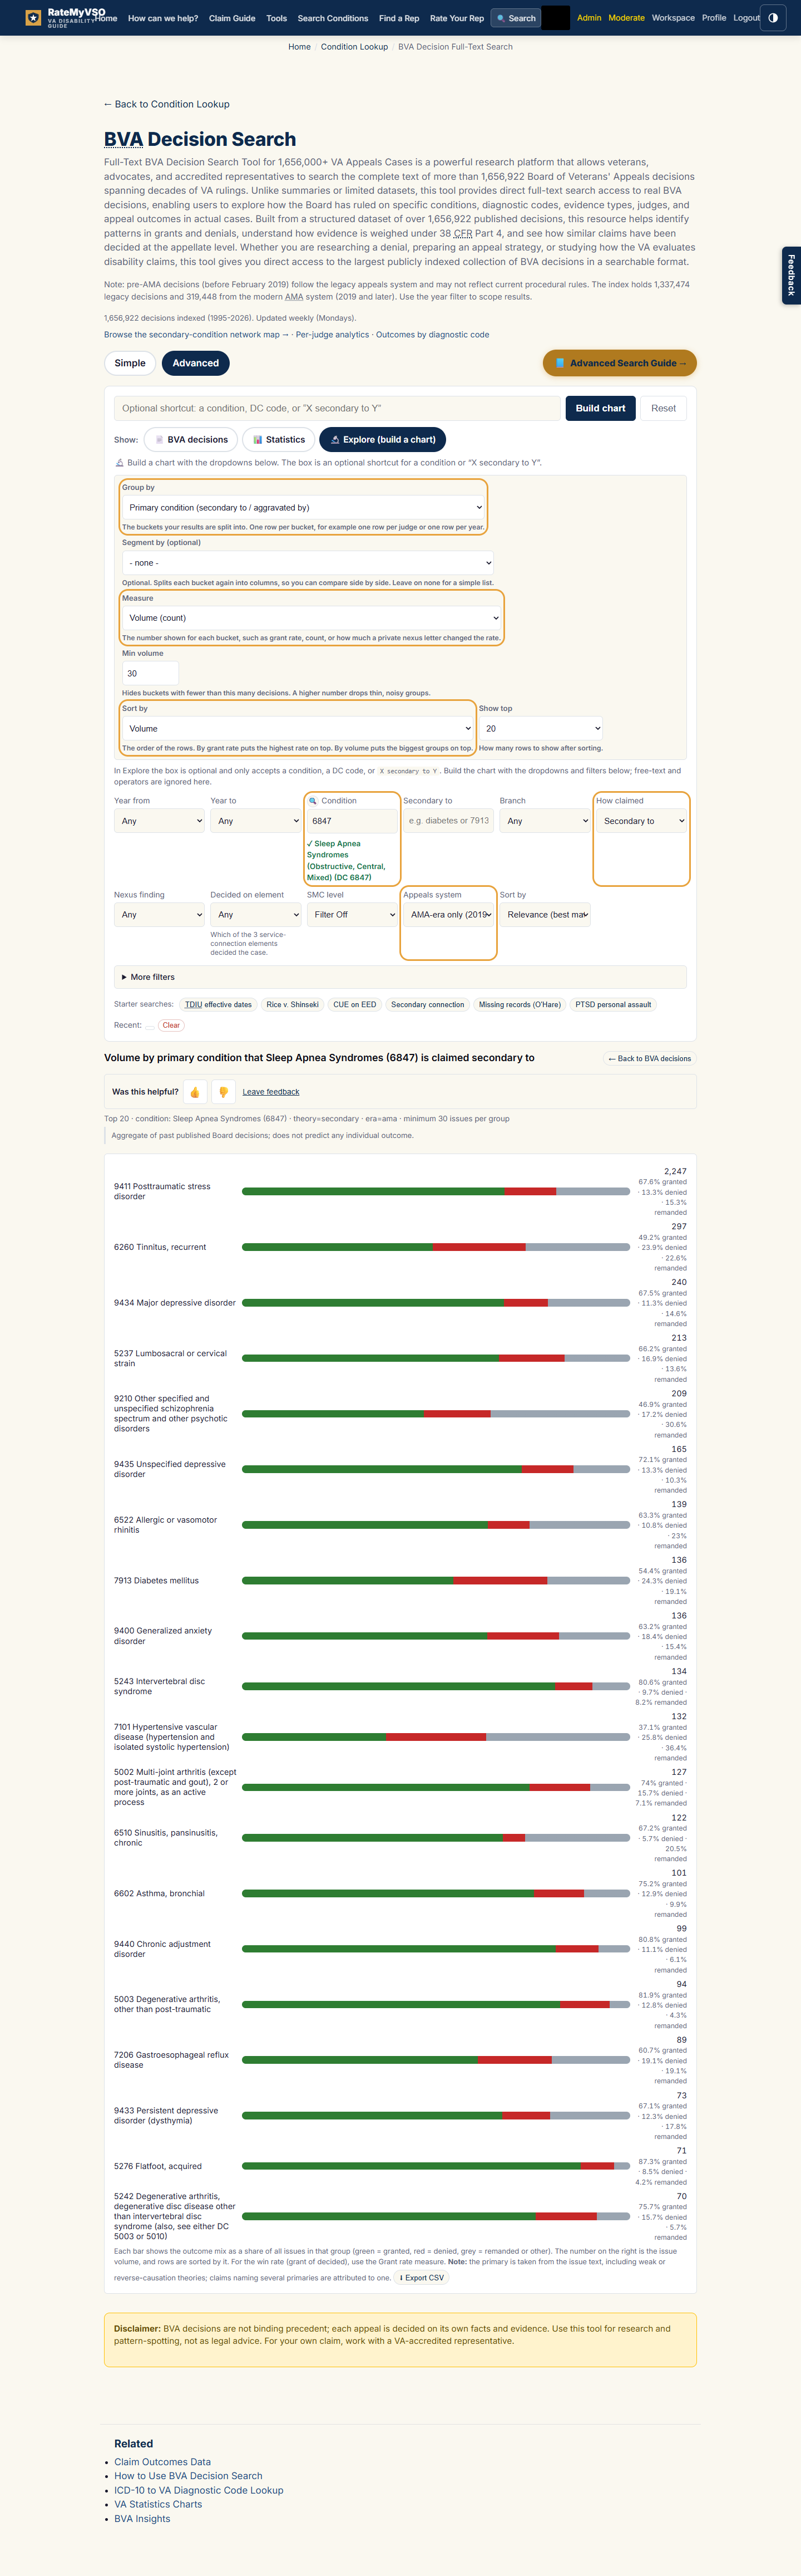Open the How claimed dropdown
The width and height of the screenshot is (801, 2576).
click(x=641, y=821)
